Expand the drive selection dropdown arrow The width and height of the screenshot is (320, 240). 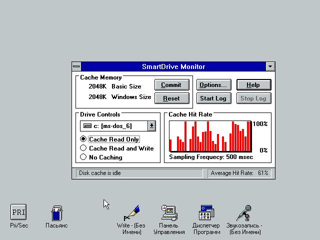pos(151,126)
